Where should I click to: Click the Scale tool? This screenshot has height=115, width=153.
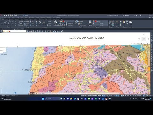[26, 25]
